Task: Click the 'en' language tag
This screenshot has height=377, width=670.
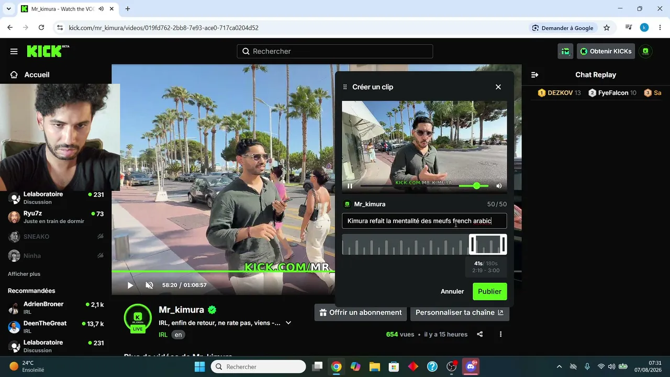Action: 178,335
